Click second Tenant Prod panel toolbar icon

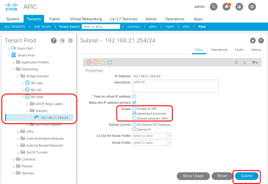click(62, 41)
